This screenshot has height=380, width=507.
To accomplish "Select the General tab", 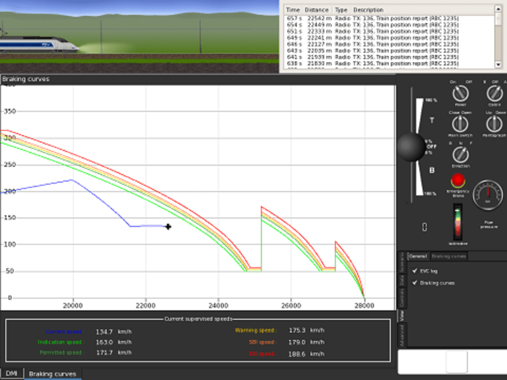I will [418, 256].
